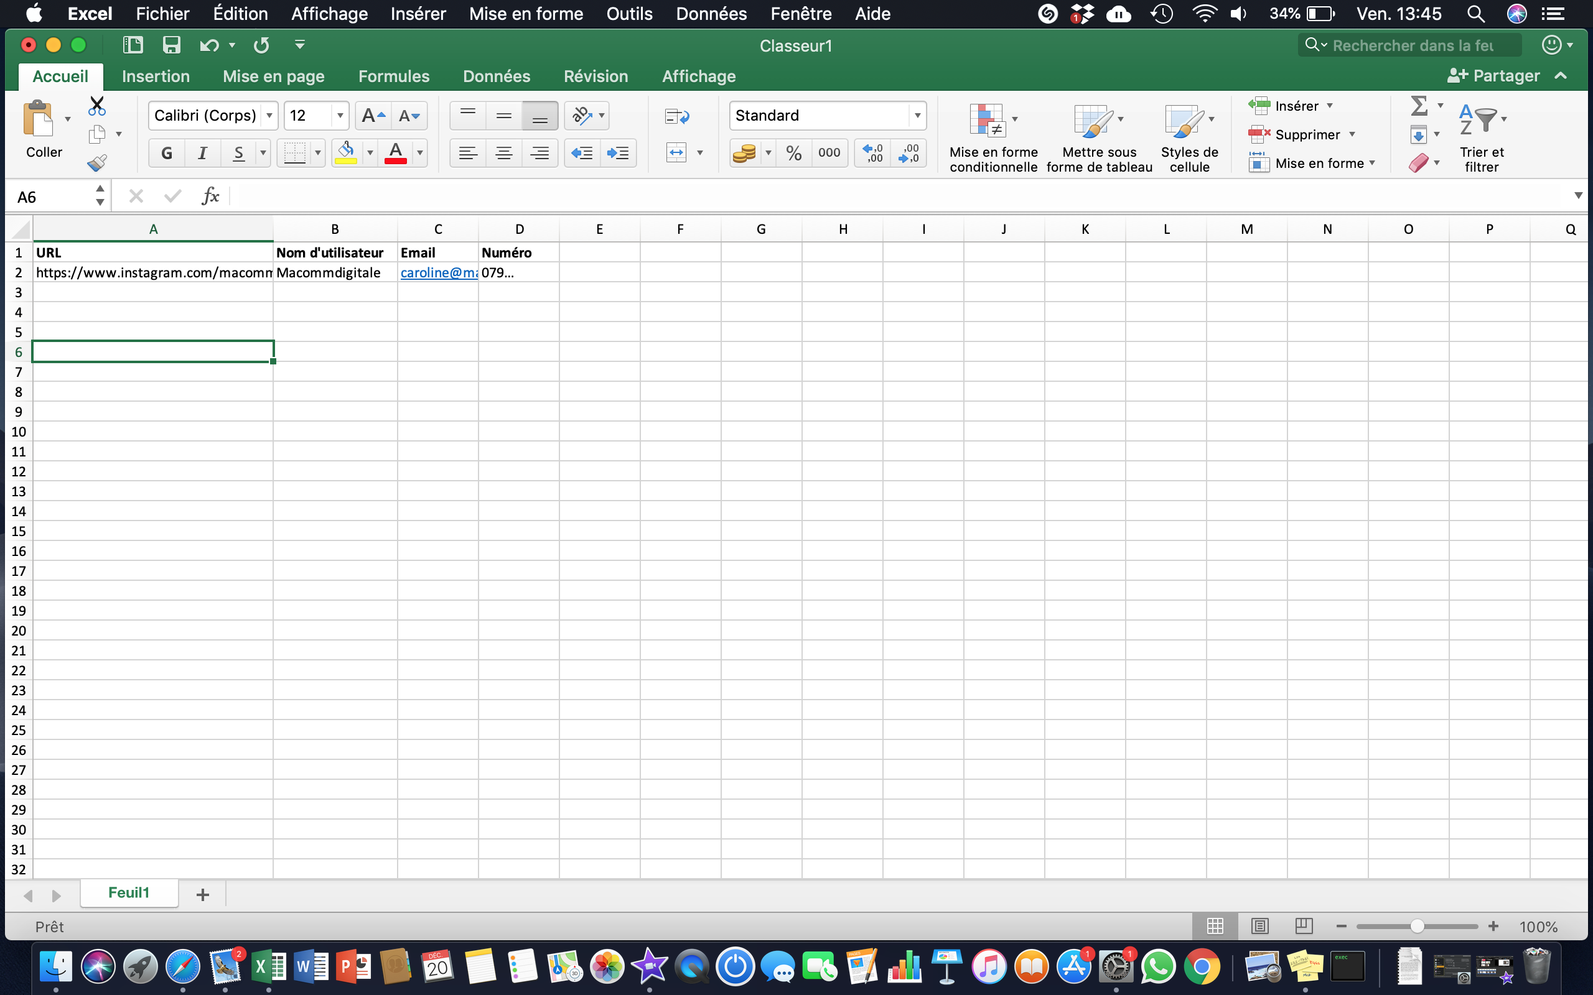Switch to the Formules ribbon tab
Viewport: 1593px width, 995px height.
[x=394, y=76]
